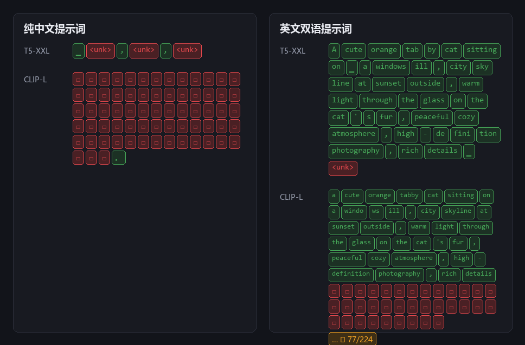
Task: Select the 'sunset' token in the bilingual CLIP-L section
Action: 343,227
